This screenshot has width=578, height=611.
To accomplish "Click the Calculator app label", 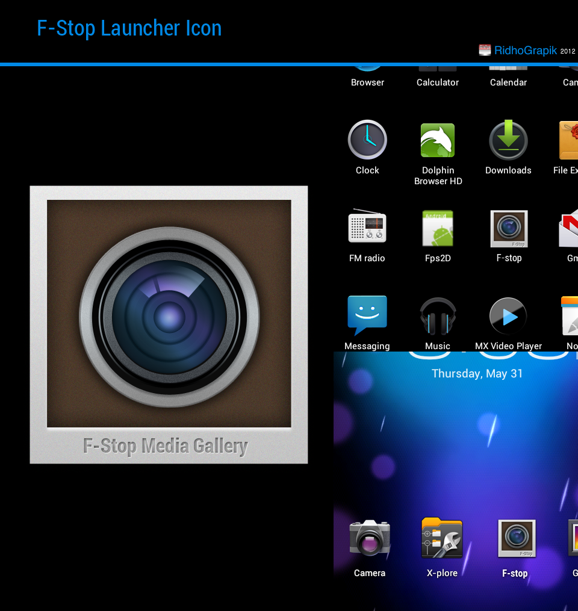I will (x=438, y=82).
